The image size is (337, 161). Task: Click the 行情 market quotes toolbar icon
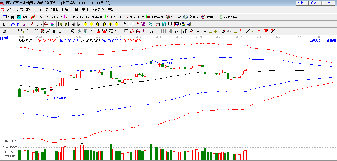pyautogui.click(x=8, y=17)
